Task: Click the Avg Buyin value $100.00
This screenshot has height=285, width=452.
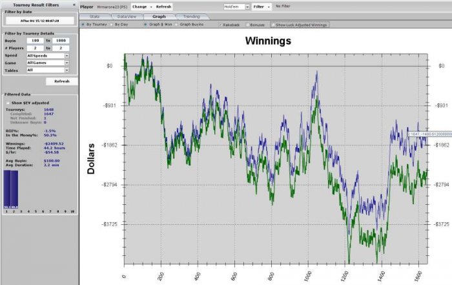Action: [x=52, y=161]
